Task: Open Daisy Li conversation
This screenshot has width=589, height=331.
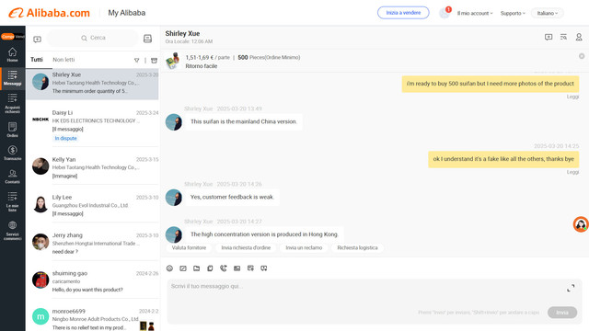Action: pos(92,126)
